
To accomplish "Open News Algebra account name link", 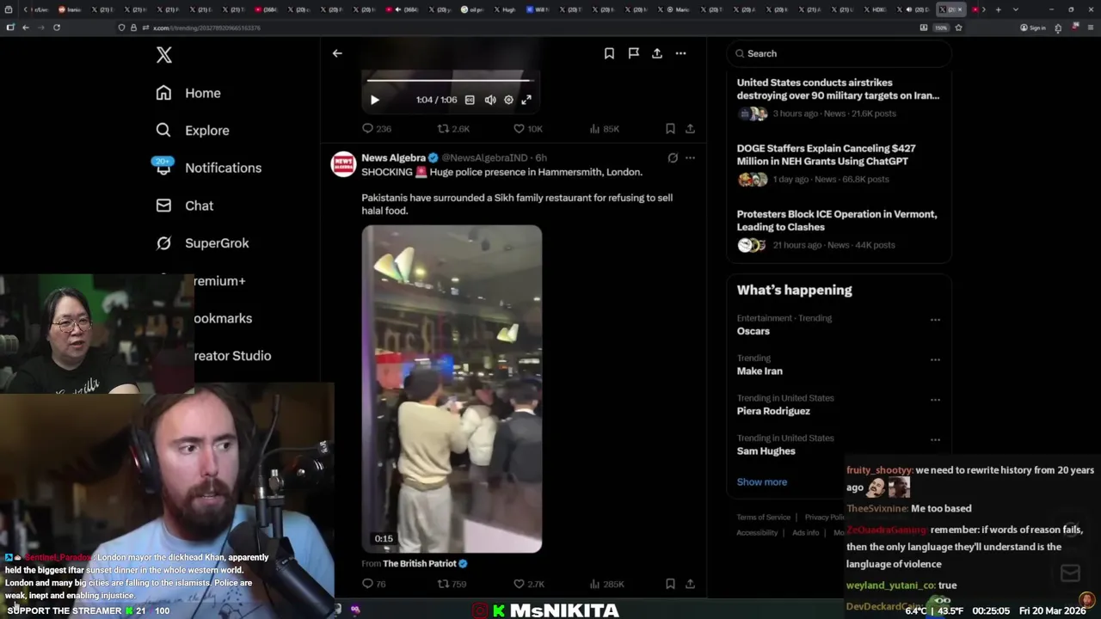I will tap(393, 158).
